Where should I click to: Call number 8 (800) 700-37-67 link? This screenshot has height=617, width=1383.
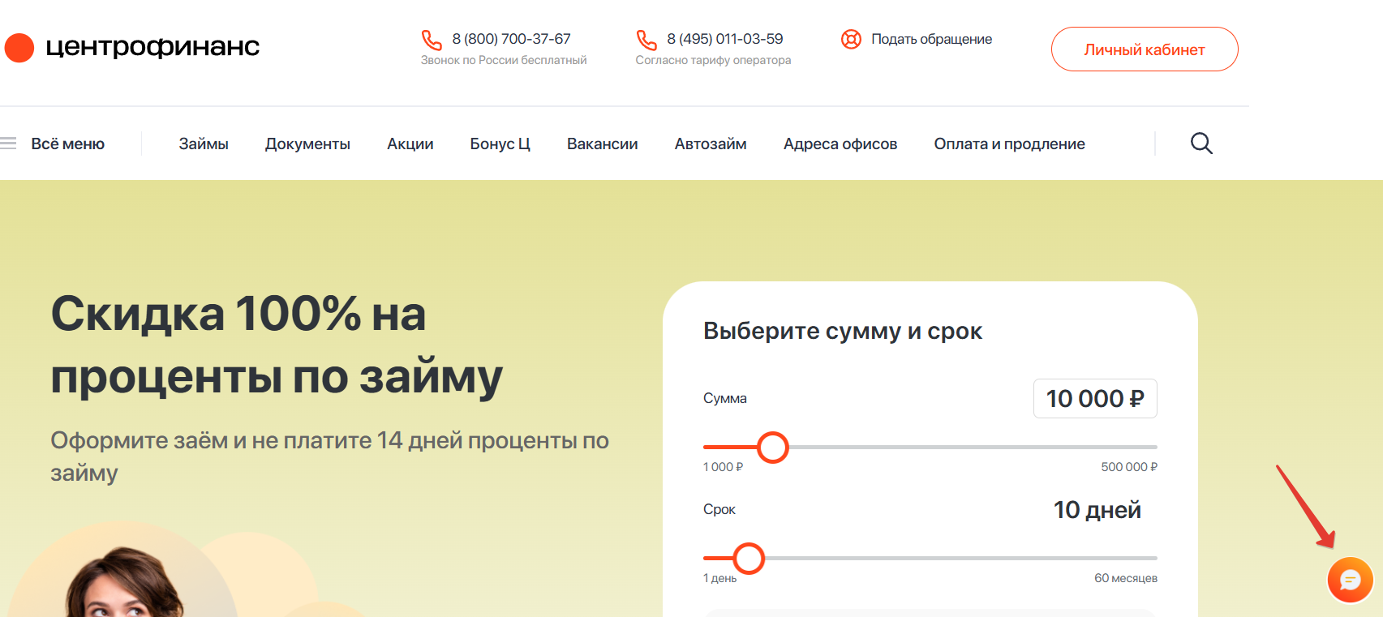[512, 39]
